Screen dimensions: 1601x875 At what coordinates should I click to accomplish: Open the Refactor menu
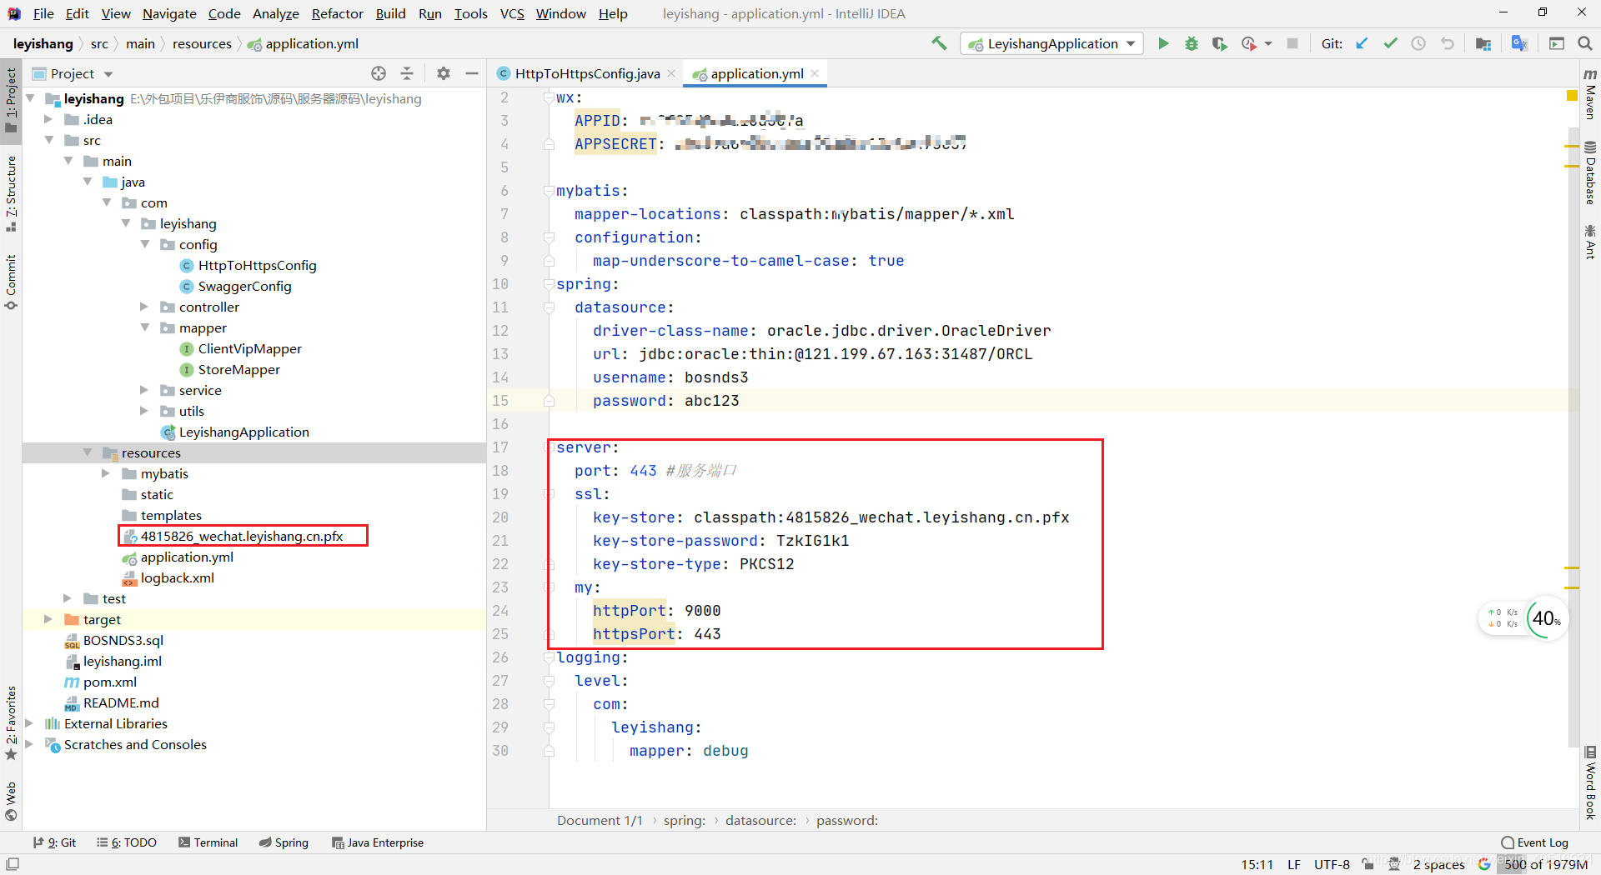tap(337, 13)
